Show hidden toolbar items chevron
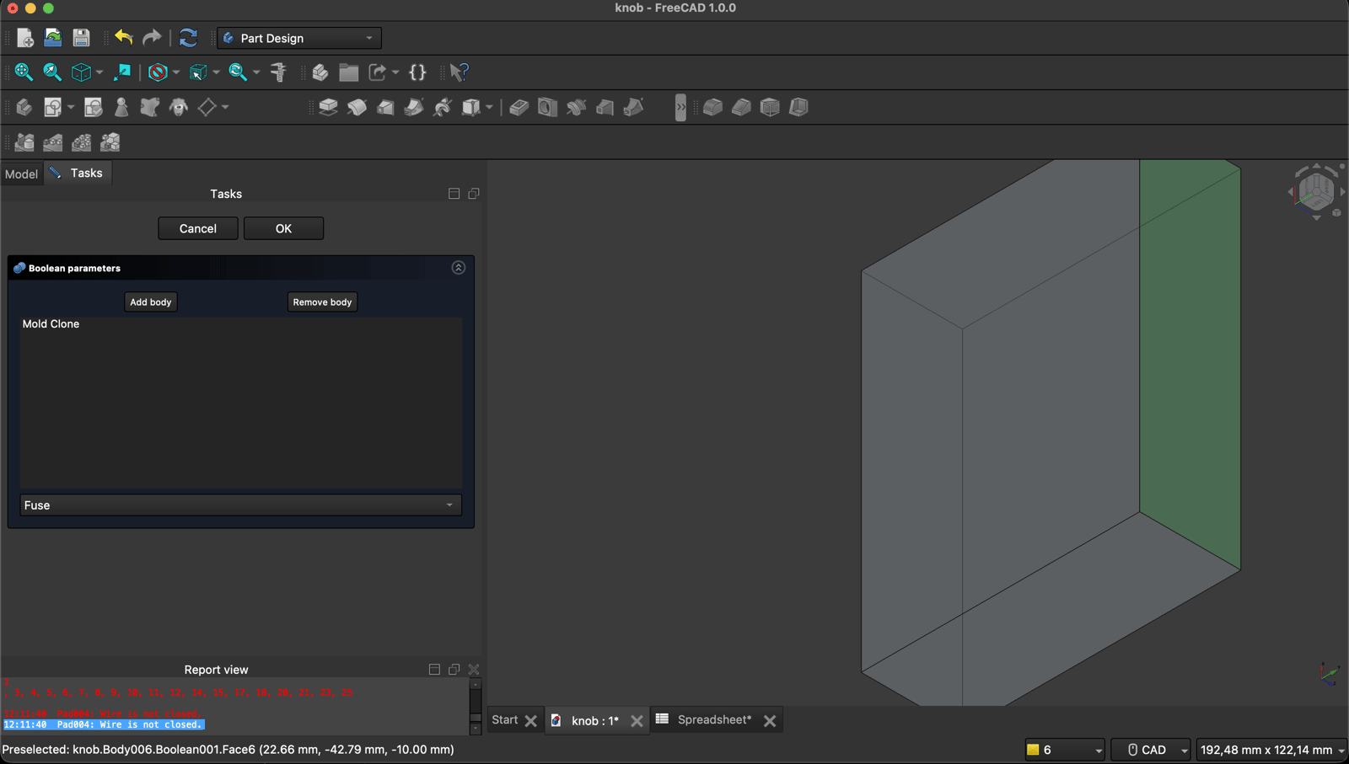Viewport: 1349px width, 764px height. 680,107
